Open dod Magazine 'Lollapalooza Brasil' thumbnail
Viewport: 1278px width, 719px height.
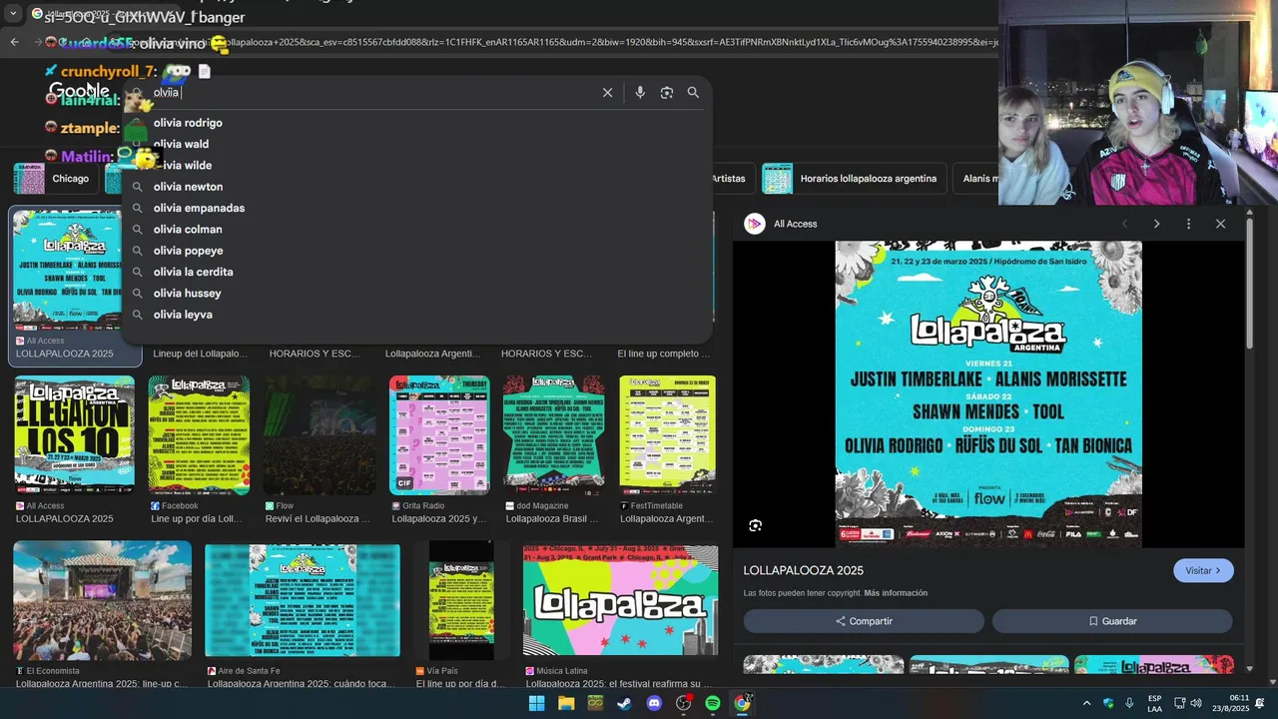[x=554, y=434]
